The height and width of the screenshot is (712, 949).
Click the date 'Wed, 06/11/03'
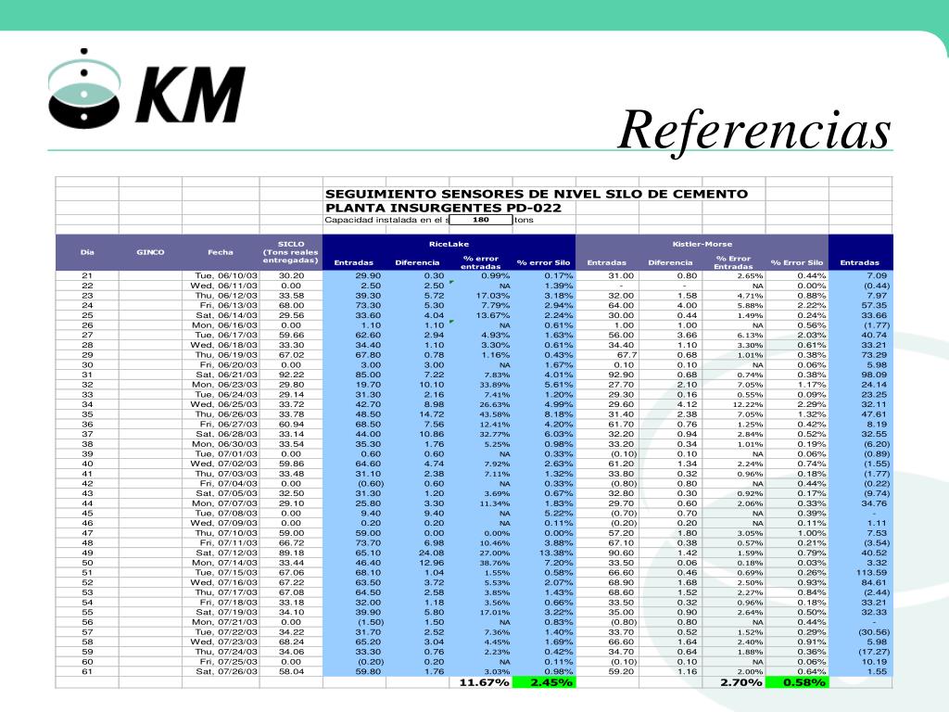click(x=224, y=286)
